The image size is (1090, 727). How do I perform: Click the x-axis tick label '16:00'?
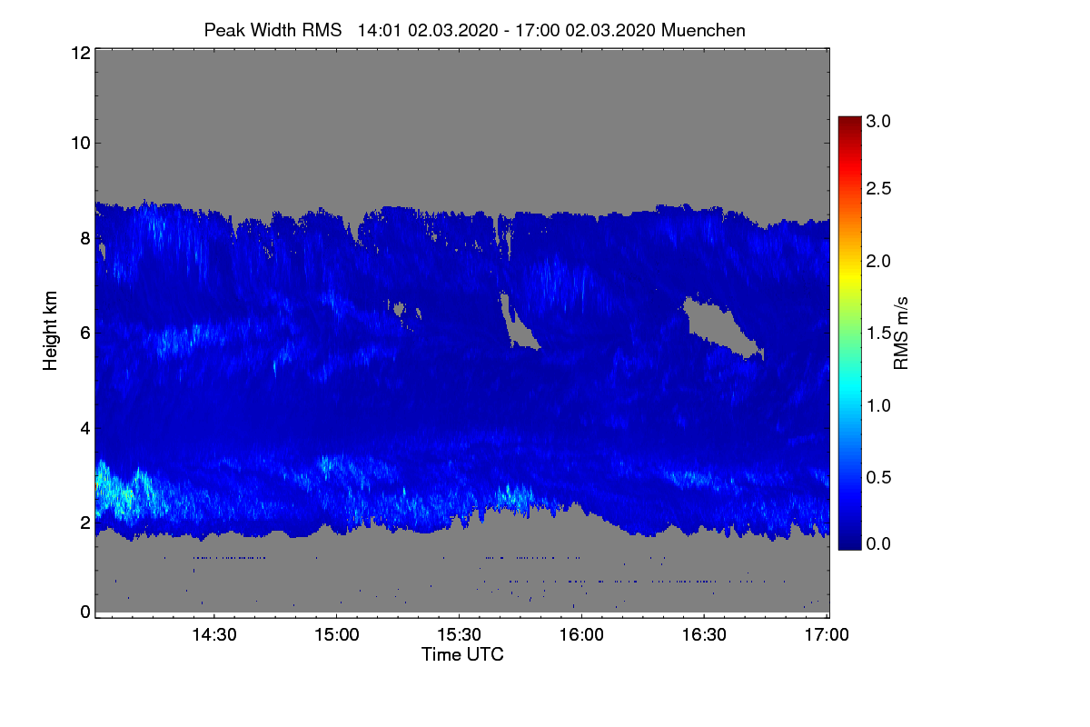click(x=581, y=635)
